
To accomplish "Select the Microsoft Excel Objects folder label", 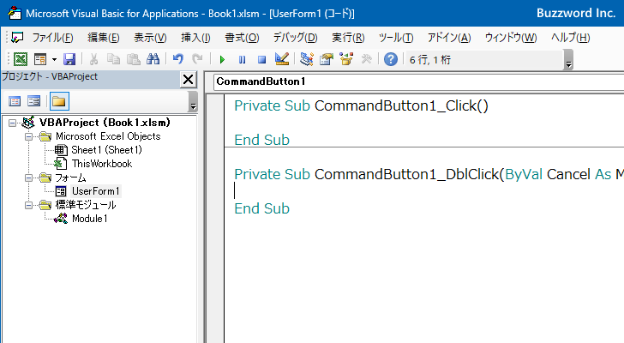I will [108, 136].
